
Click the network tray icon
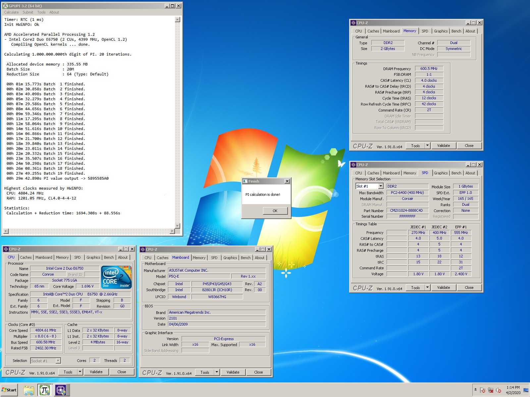491,390
